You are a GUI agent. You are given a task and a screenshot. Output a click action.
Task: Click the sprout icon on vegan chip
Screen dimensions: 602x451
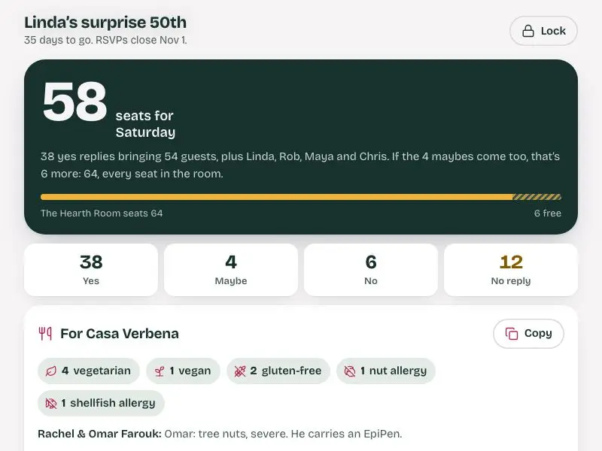pos(160,371)
